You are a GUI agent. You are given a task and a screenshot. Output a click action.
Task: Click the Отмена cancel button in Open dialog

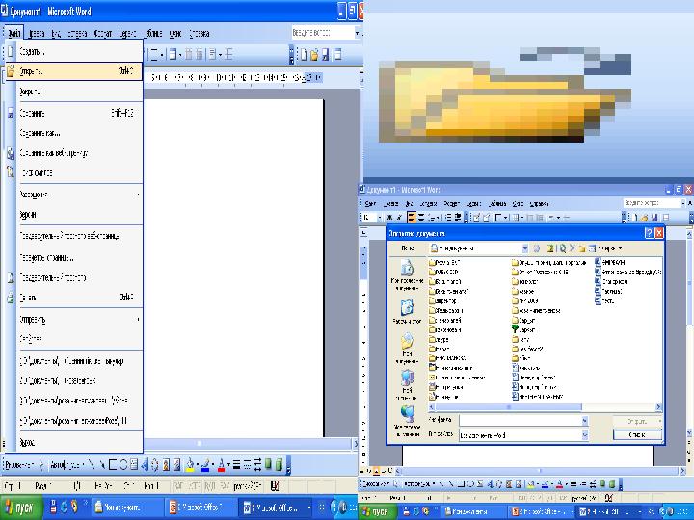point(637,435)
